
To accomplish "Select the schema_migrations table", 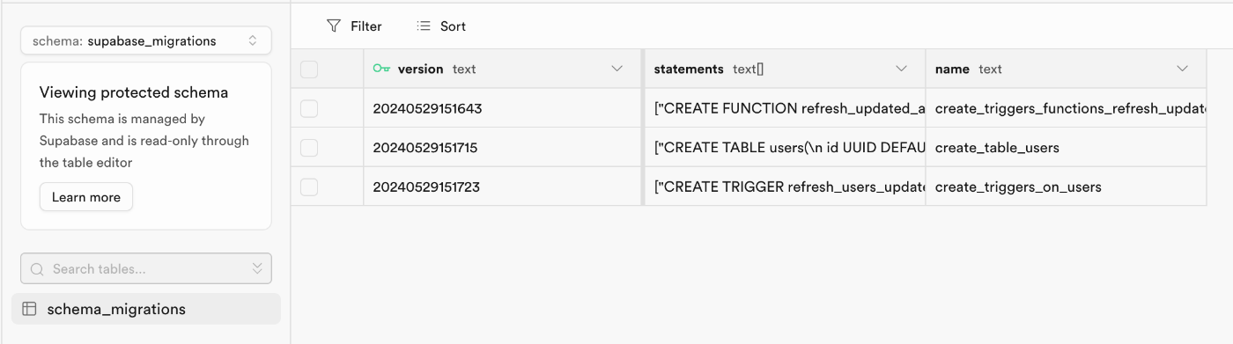I will 146,309.
